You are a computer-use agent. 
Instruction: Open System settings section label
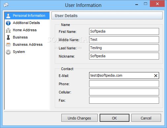tap(19, 52)
